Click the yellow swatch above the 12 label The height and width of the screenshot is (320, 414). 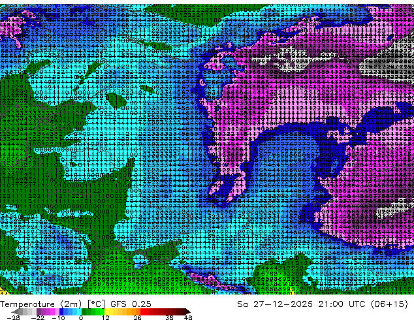106,312
